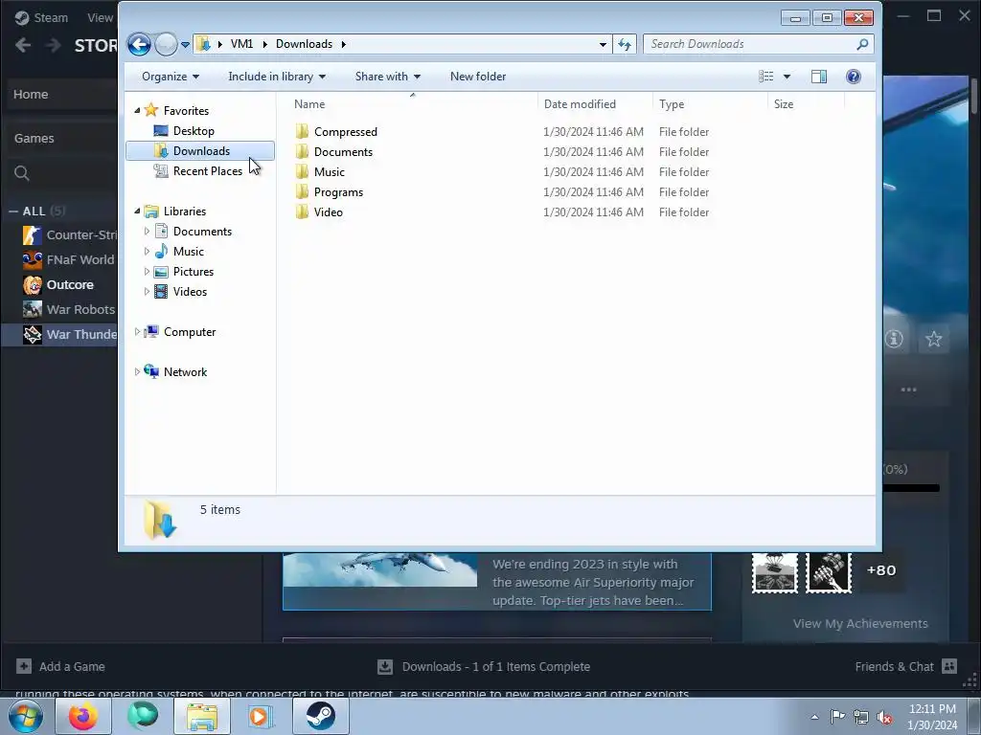The image size is (981, 735).
Task: Open Explorer Help icon
Action: pyautogui.click(x=853, y=77)
